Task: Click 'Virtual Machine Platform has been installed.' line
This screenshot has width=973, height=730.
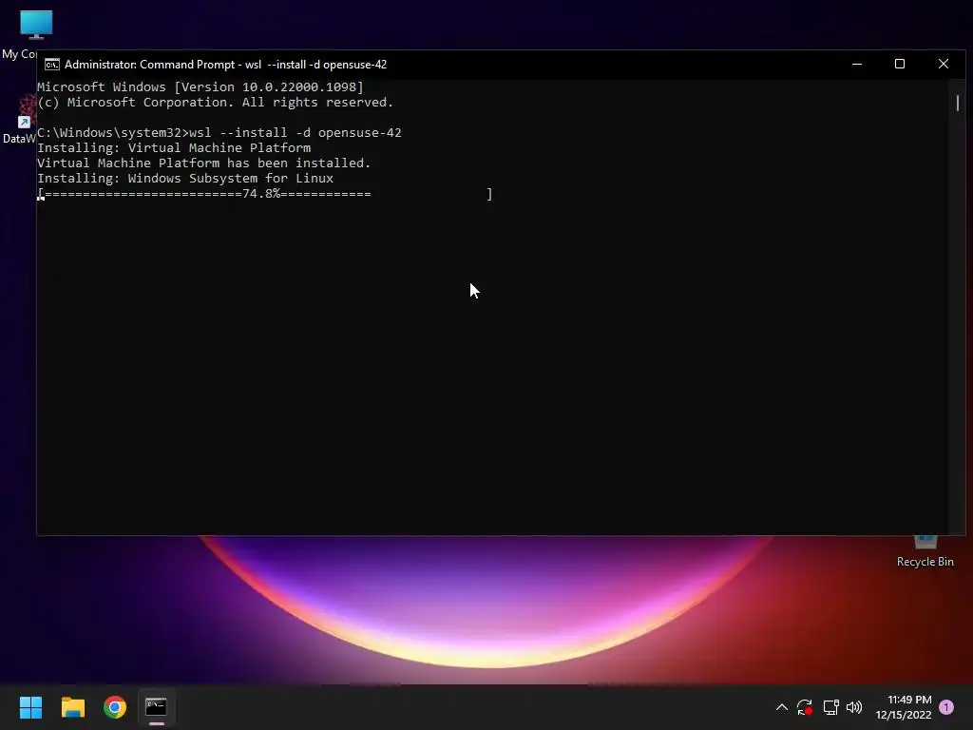Action: tap(203, 163)
